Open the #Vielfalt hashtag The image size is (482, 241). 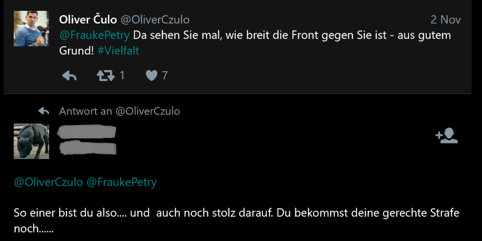click(x=118, y=51)
